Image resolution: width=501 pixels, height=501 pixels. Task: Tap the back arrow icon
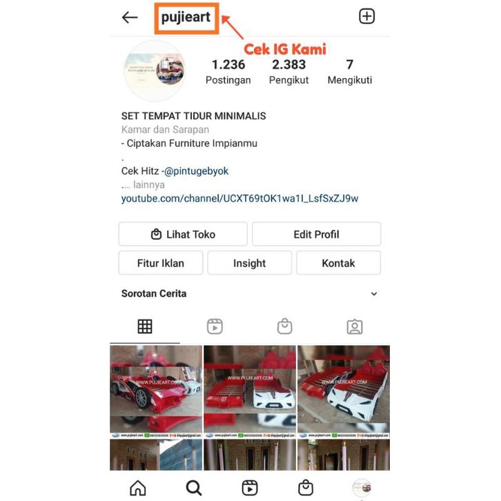[130, 17]
